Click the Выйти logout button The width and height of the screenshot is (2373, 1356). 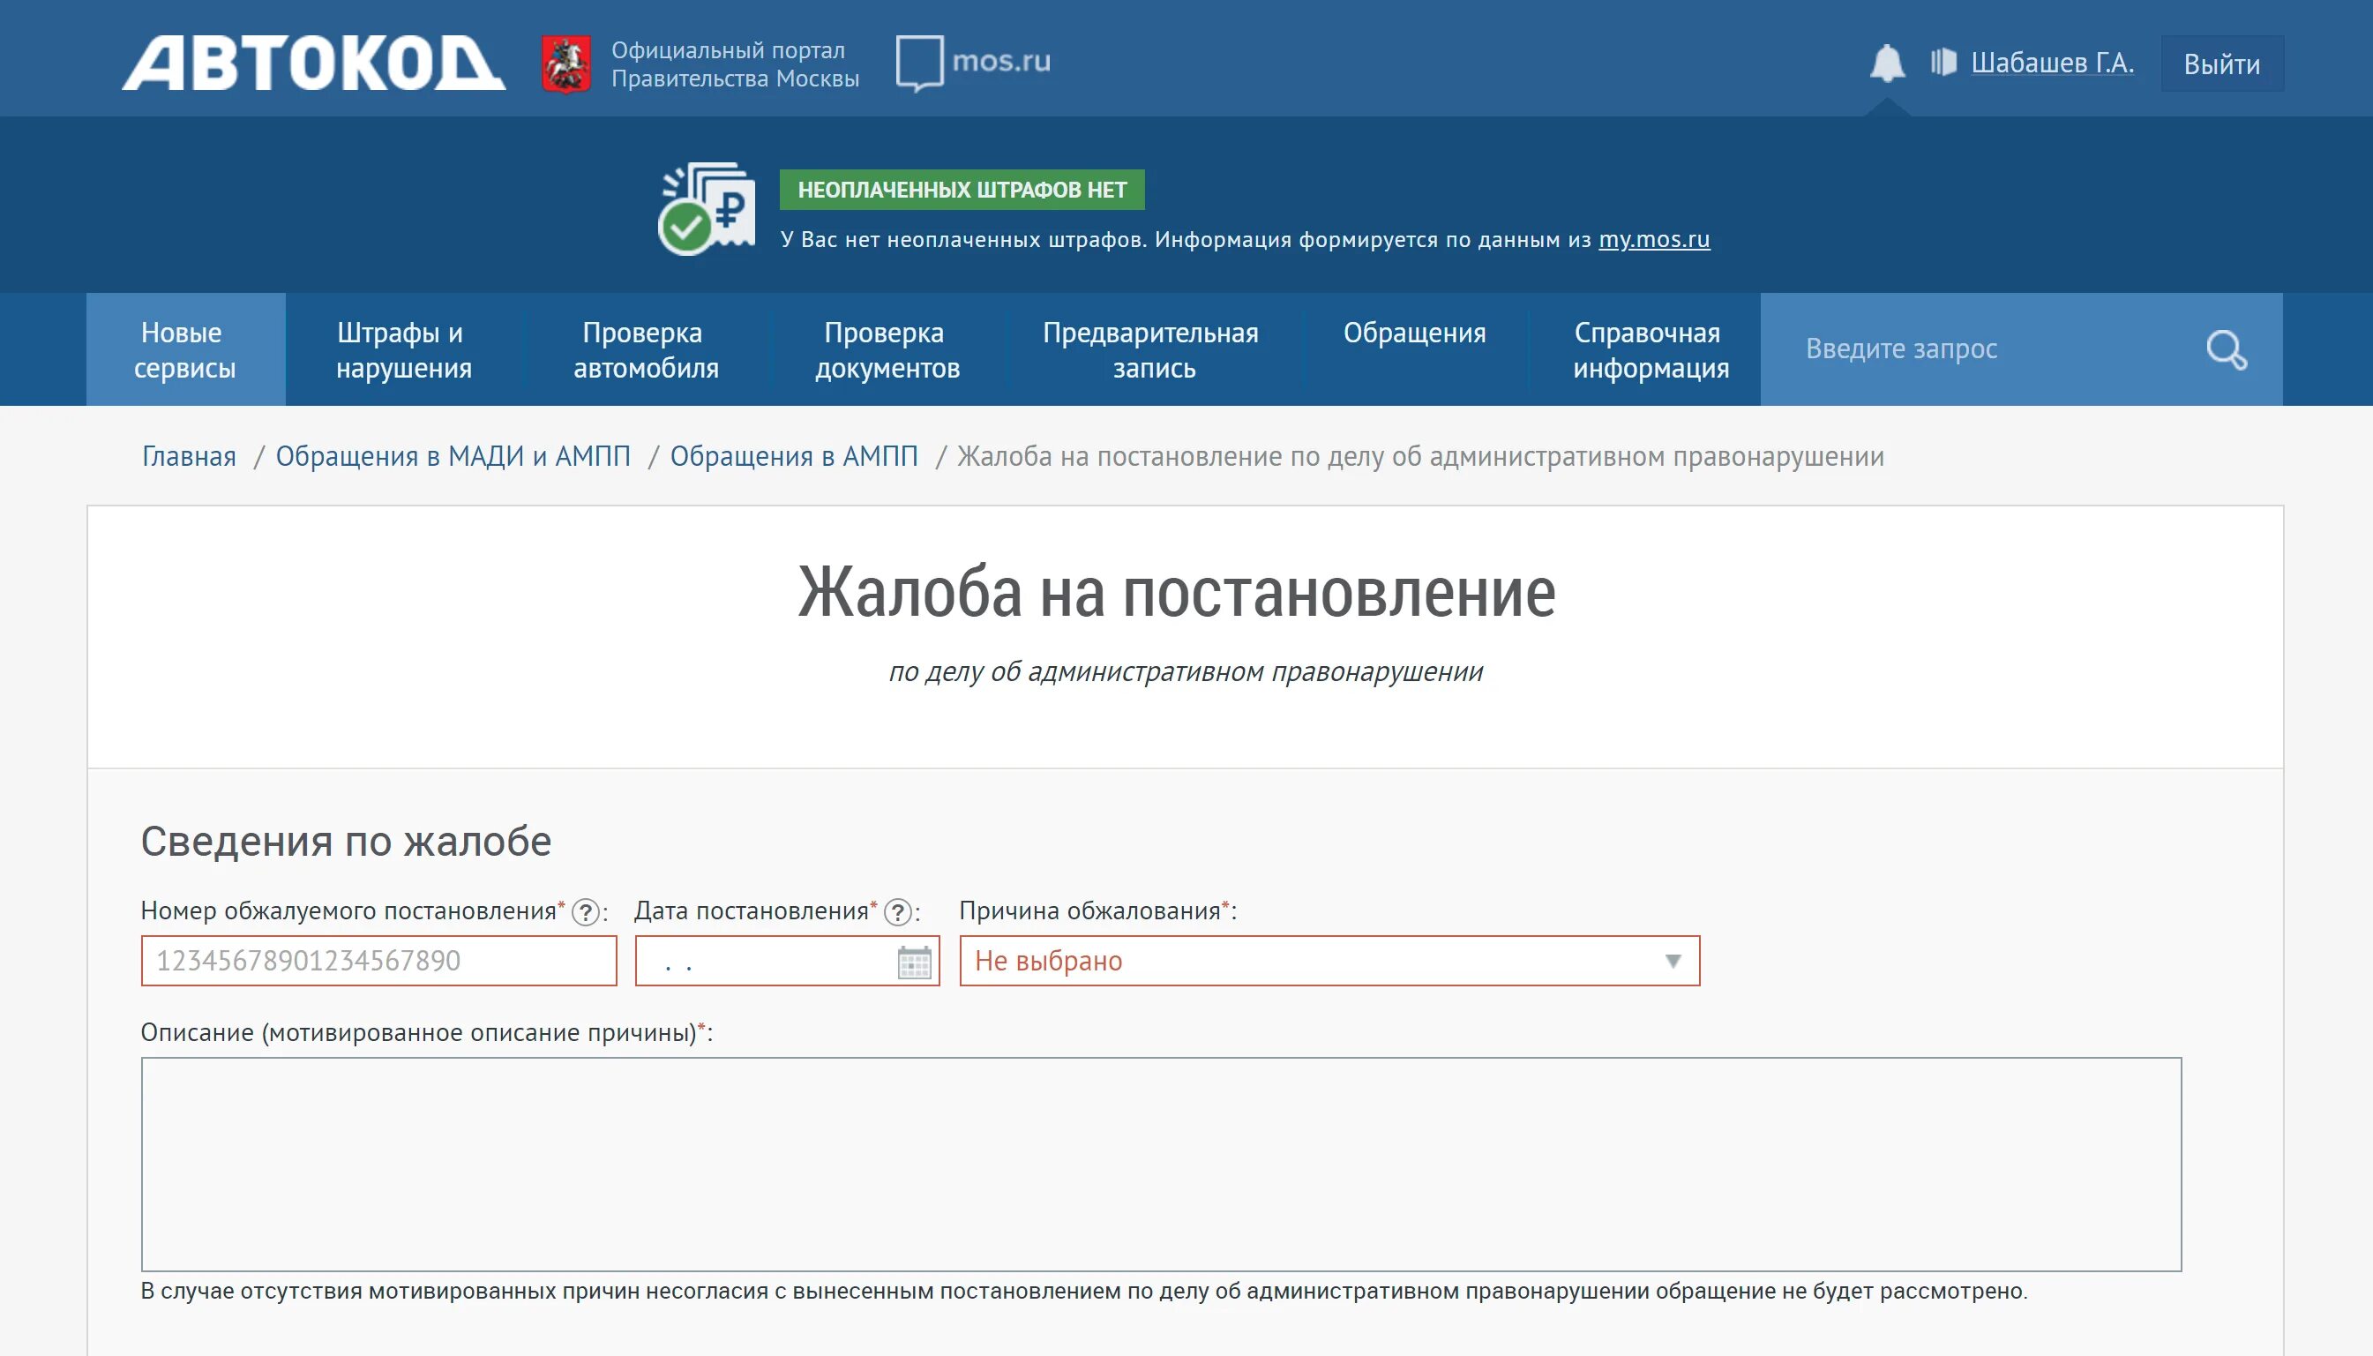(2221, 64)
